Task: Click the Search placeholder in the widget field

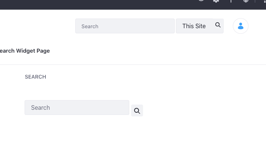Action: tap(40, 108)
